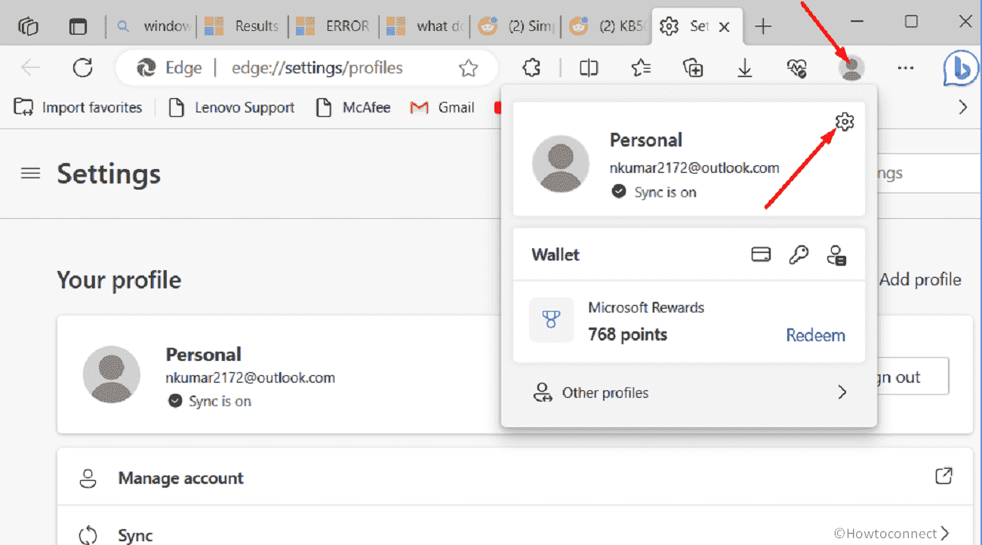This screenshot has width=982, height=545.
Task: Open the Extensions puzzle icon
Action: [532, 69]
